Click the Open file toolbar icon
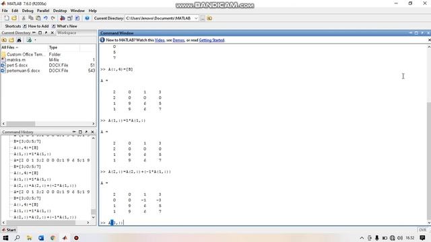This screenshot has width=431, height=242. tap(14, 18)
